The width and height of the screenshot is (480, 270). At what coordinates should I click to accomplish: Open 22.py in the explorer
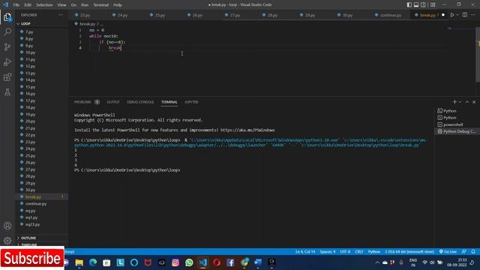coord(30,135)
